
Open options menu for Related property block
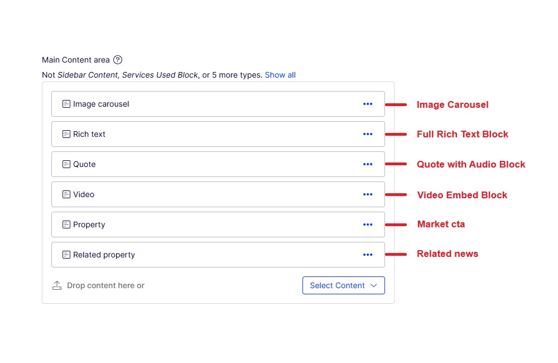[368, 255]
